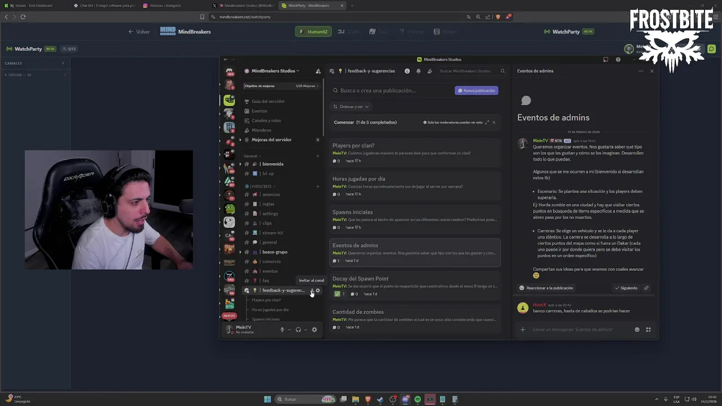Open Canales y roles
This screenshot has width=722, height=406.
point(281,121)
